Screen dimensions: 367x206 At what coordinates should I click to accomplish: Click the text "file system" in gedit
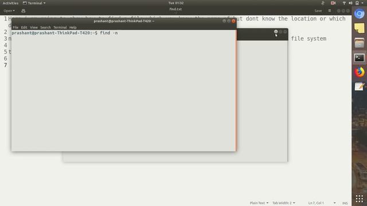pyautogui.click(x=309, y=39)
